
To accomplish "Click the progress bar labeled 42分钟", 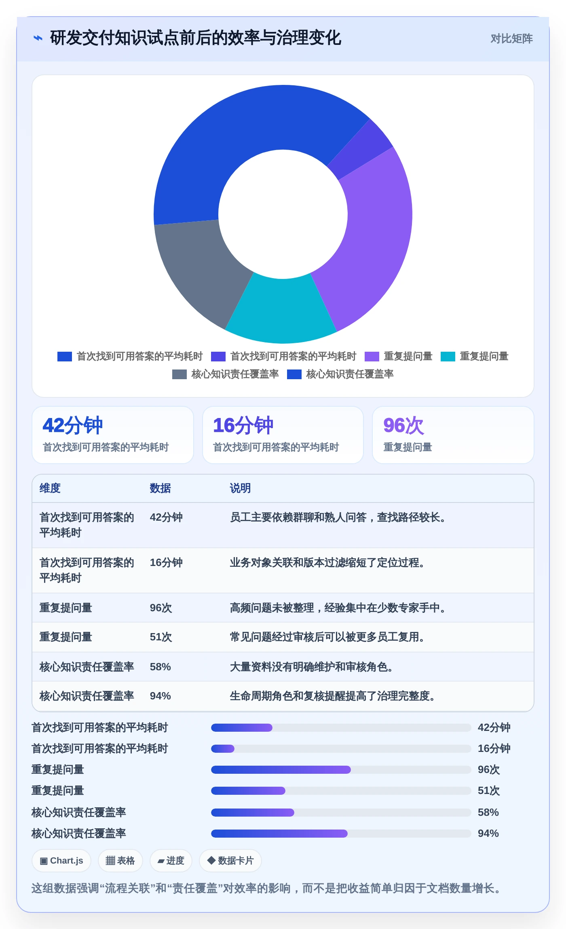I will point(341,728).
